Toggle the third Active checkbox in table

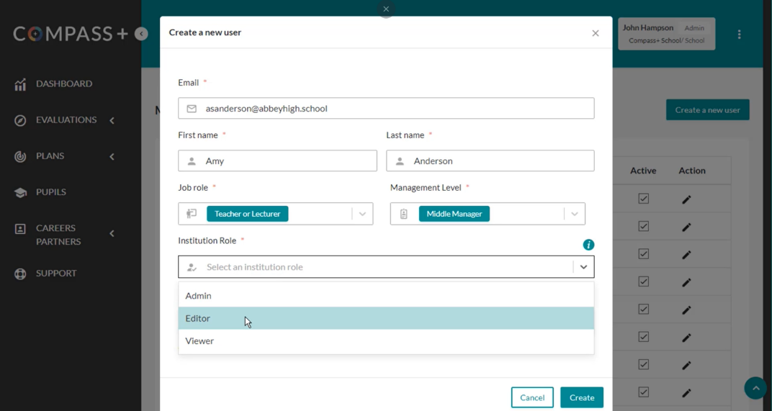pos(643,253)
